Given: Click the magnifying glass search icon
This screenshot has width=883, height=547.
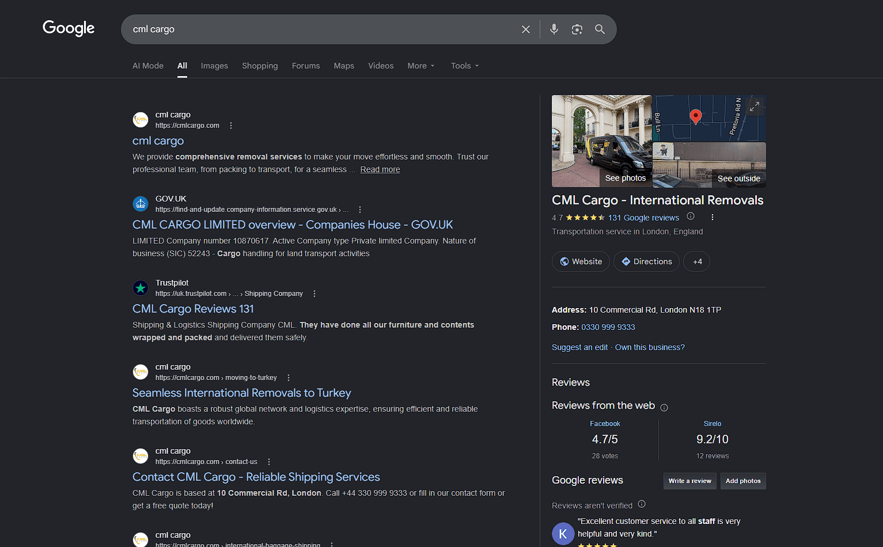Looking at the screenshot, I should pos(600,29).
